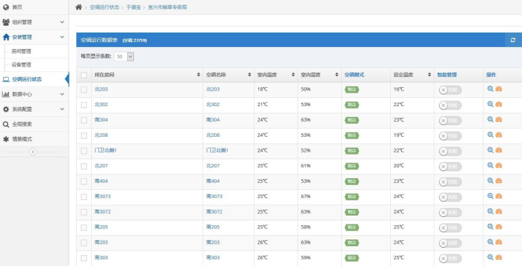Expand the 组织管理 sidebar menu

(34, 22)
